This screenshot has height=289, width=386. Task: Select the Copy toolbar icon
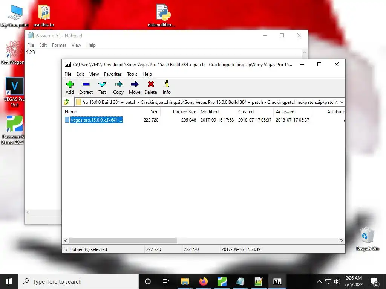click(x=118, y=87)
